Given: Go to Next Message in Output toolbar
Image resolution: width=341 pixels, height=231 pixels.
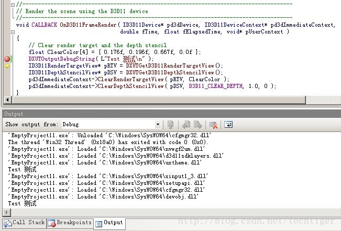Looking at the screenshot, I should [197, 125].
